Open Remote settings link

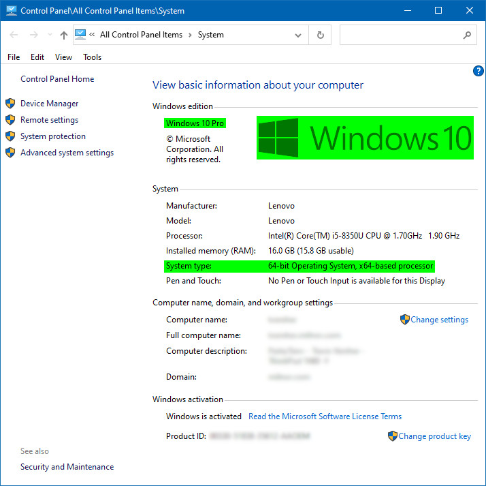(49, 120)
